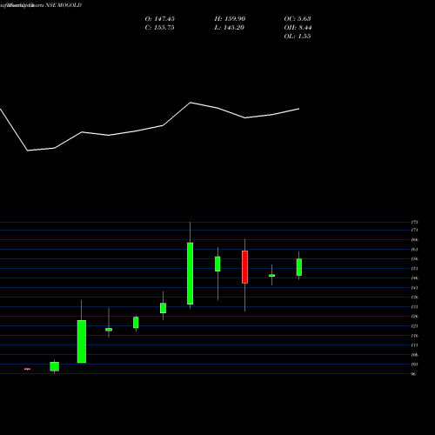Click the 101 price axis label
This screenshot has width=435, height=435.
click(x=414, y=365)
